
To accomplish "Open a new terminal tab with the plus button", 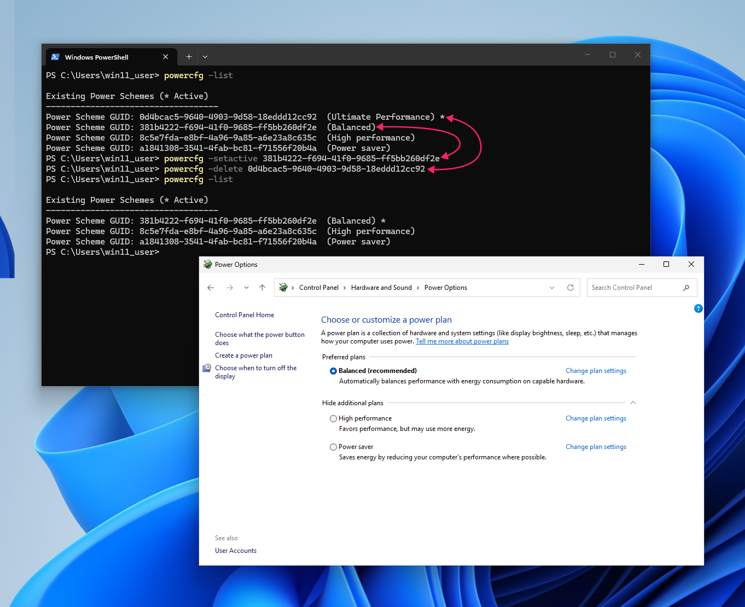I will (189, 57).
